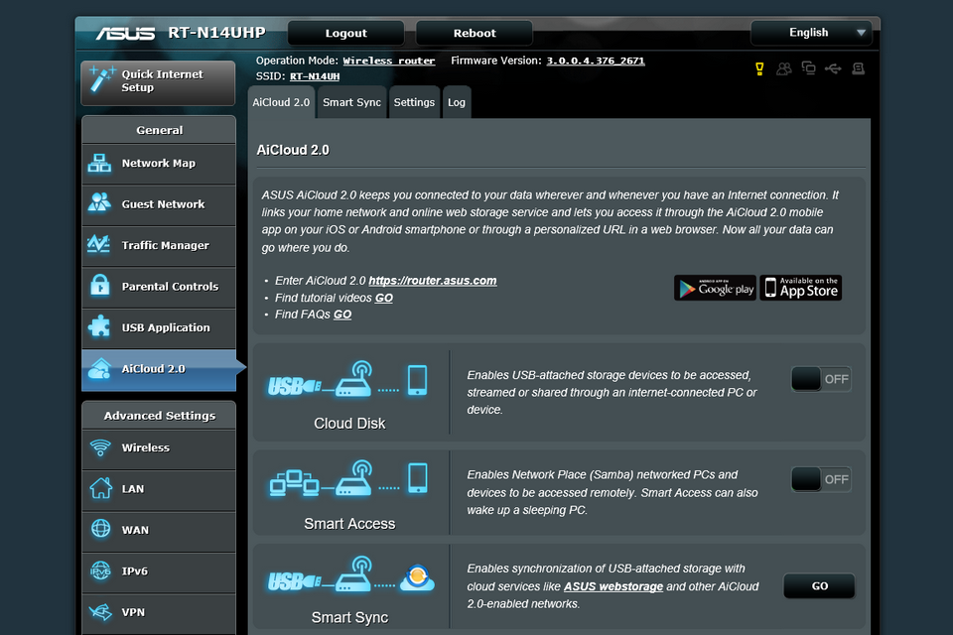
Task: Click the Advanced Settings section header
Action: pyautogui.click(x=159, y=416)
